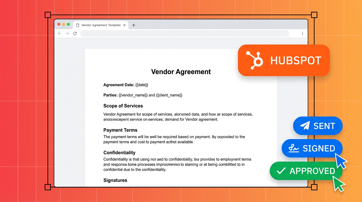Image resolution: width=362 pixels, height=202 pixels.
Task: Open the browser three-dot menu
Action: pyautogui.click(x=302, y=33)
